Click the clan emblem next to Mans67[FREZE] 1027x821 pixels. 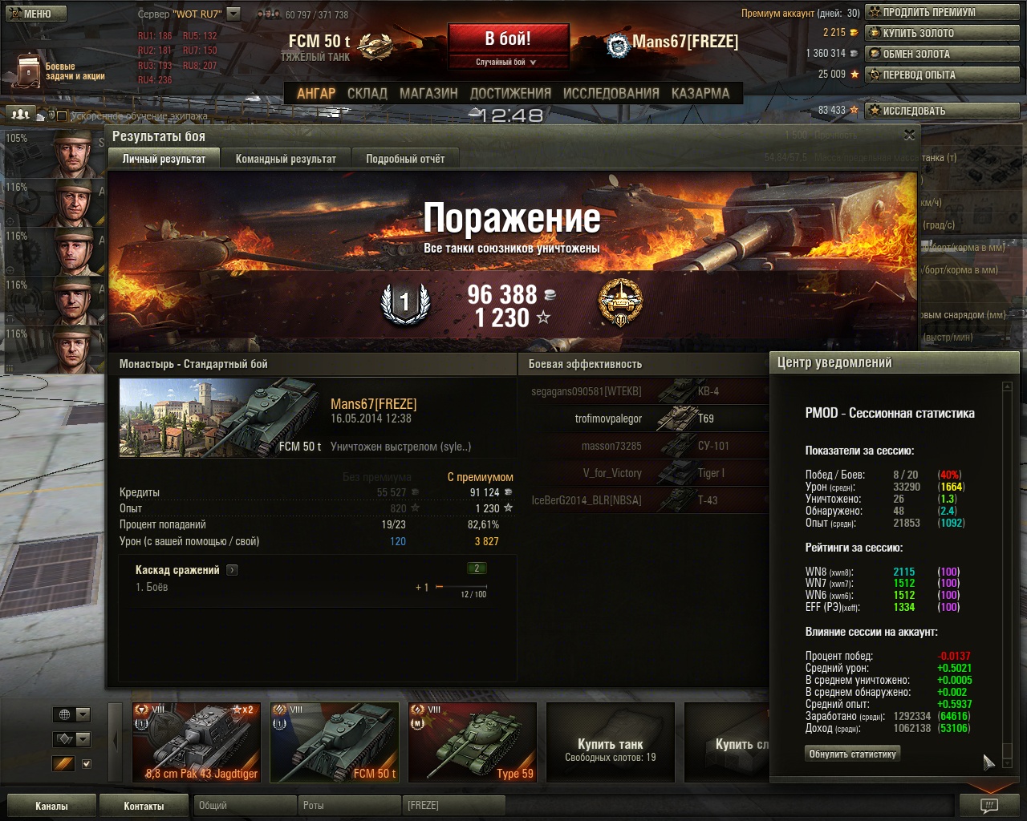[618, 46]
